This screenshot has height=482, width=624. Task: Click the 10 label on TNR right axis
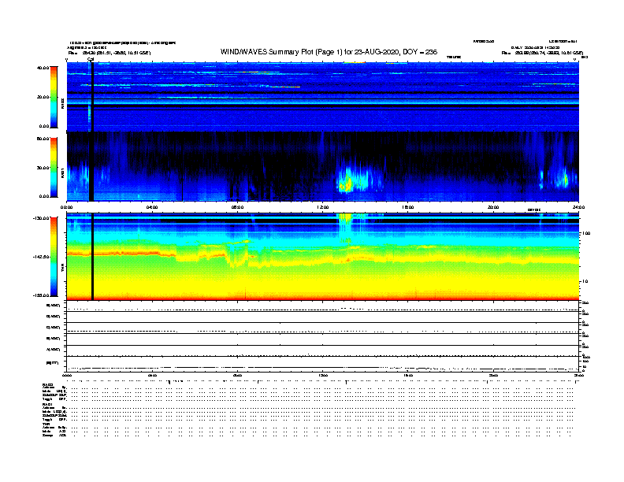click(x=586, y=282)
